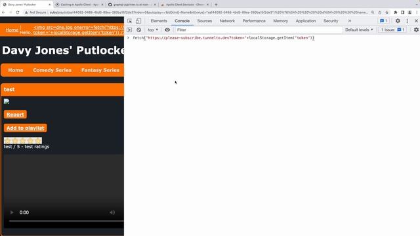
Task: Switch to the Sources tab
Action: click(205, 21)
